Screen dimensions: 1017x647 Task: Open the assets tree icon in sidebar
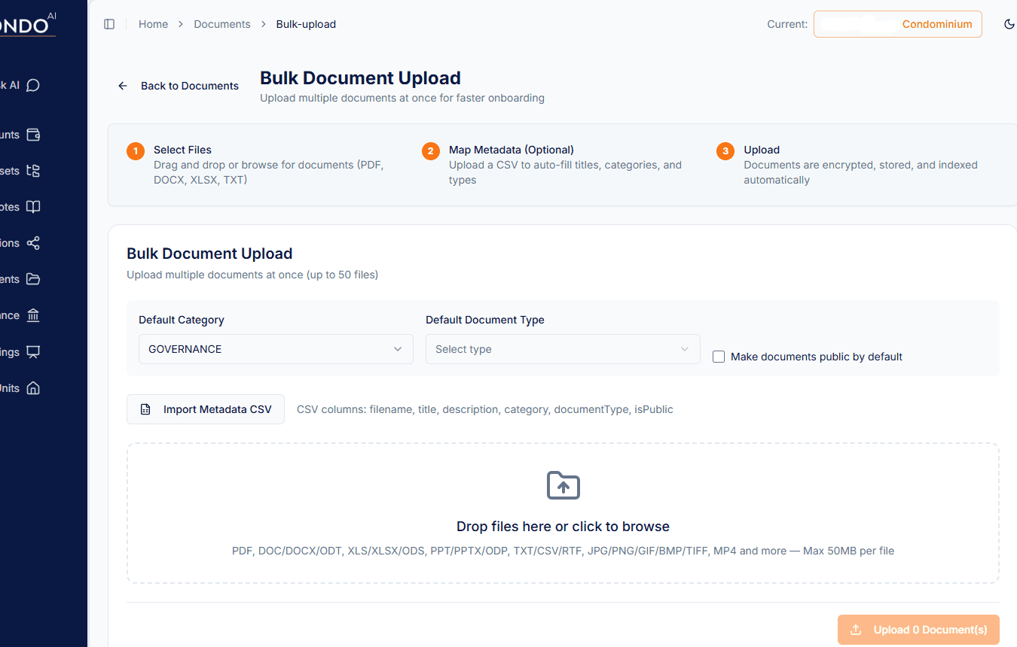[32, 171]
